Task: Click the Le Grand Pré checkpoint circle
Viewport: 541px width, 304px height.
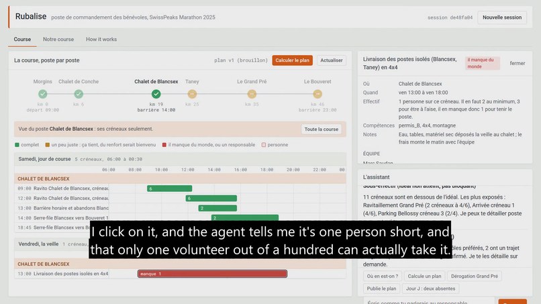Action: click(x=252, y=94)
